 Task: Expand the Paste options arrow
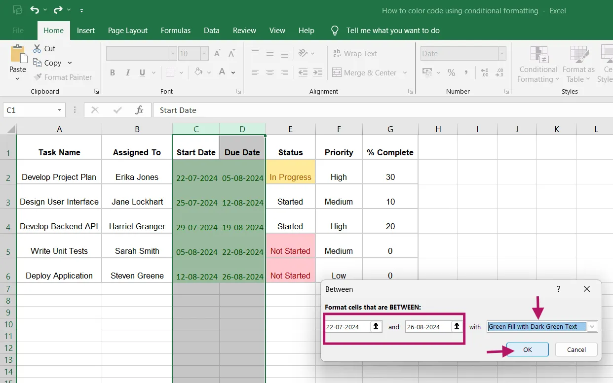click(18, 79)
